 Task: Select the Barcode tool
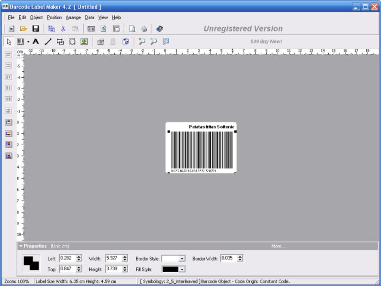click(21, 41)
